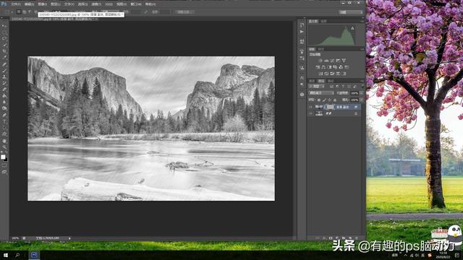
Task: Open the 编辑(E) menu
Action: pos(29,4)
